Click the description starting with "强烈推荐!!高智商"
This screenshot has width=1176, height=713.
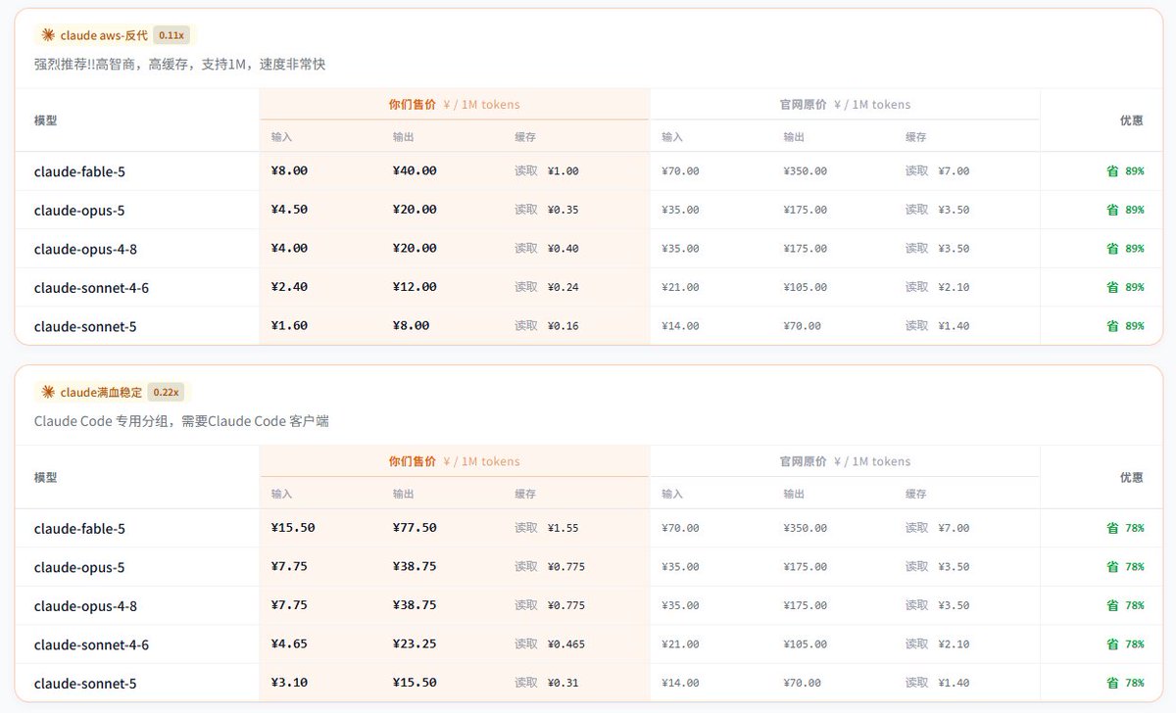[x=179, y=65]
